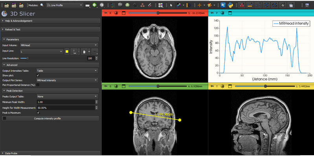
Task: Tick the checkbox inside Compute intensity profile button
Action: point(4,118)
